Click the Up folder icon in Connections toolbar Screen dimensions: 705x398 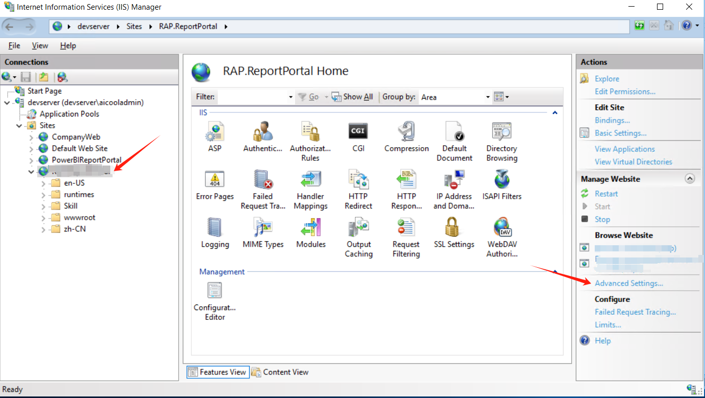click(44, 77)
